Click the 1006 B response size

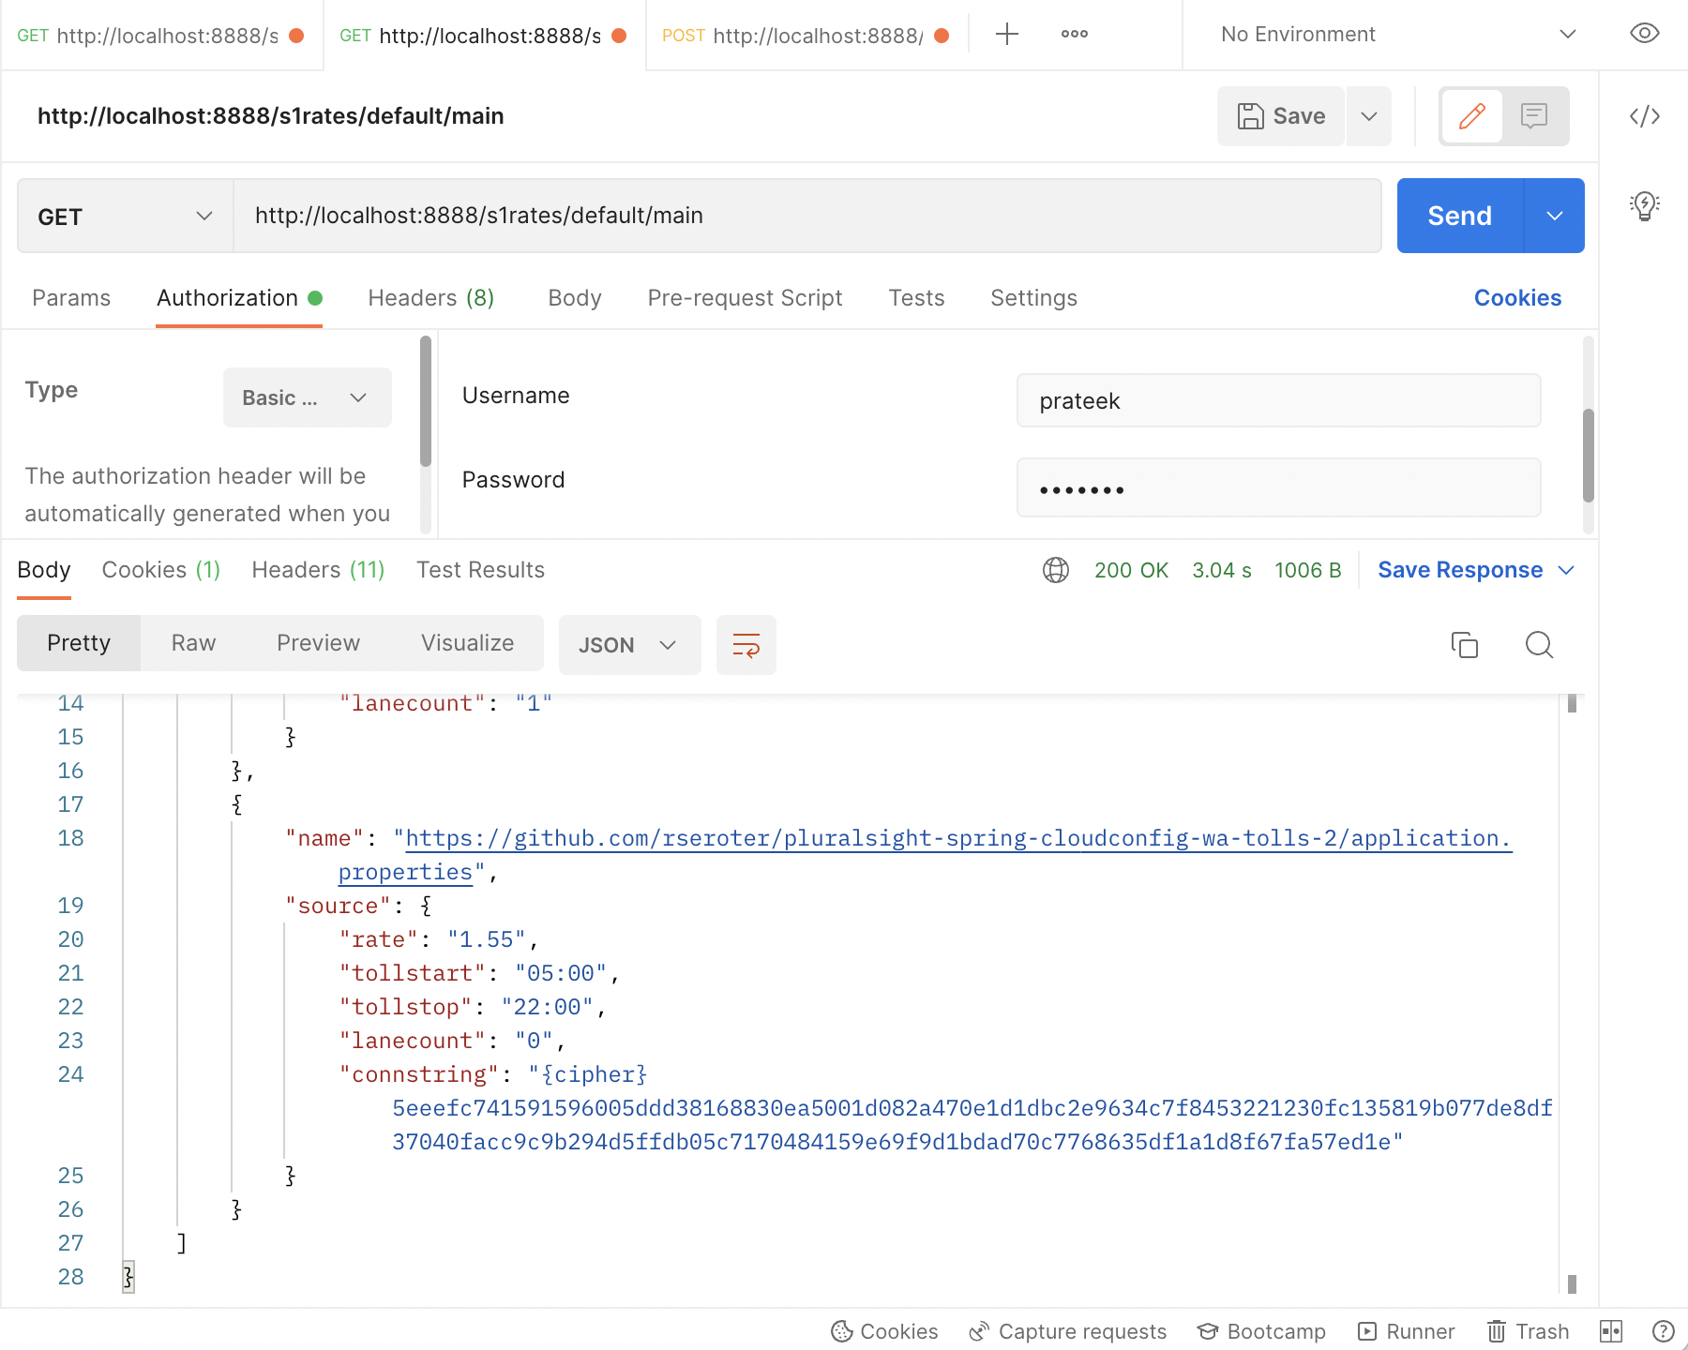click(1308, 570)
